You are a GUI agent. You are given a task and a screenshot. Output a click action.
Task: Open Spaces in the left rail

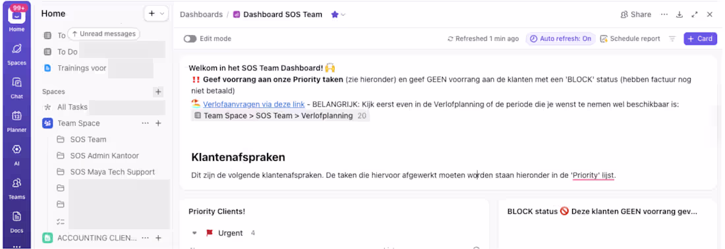[x=16, y=53]
